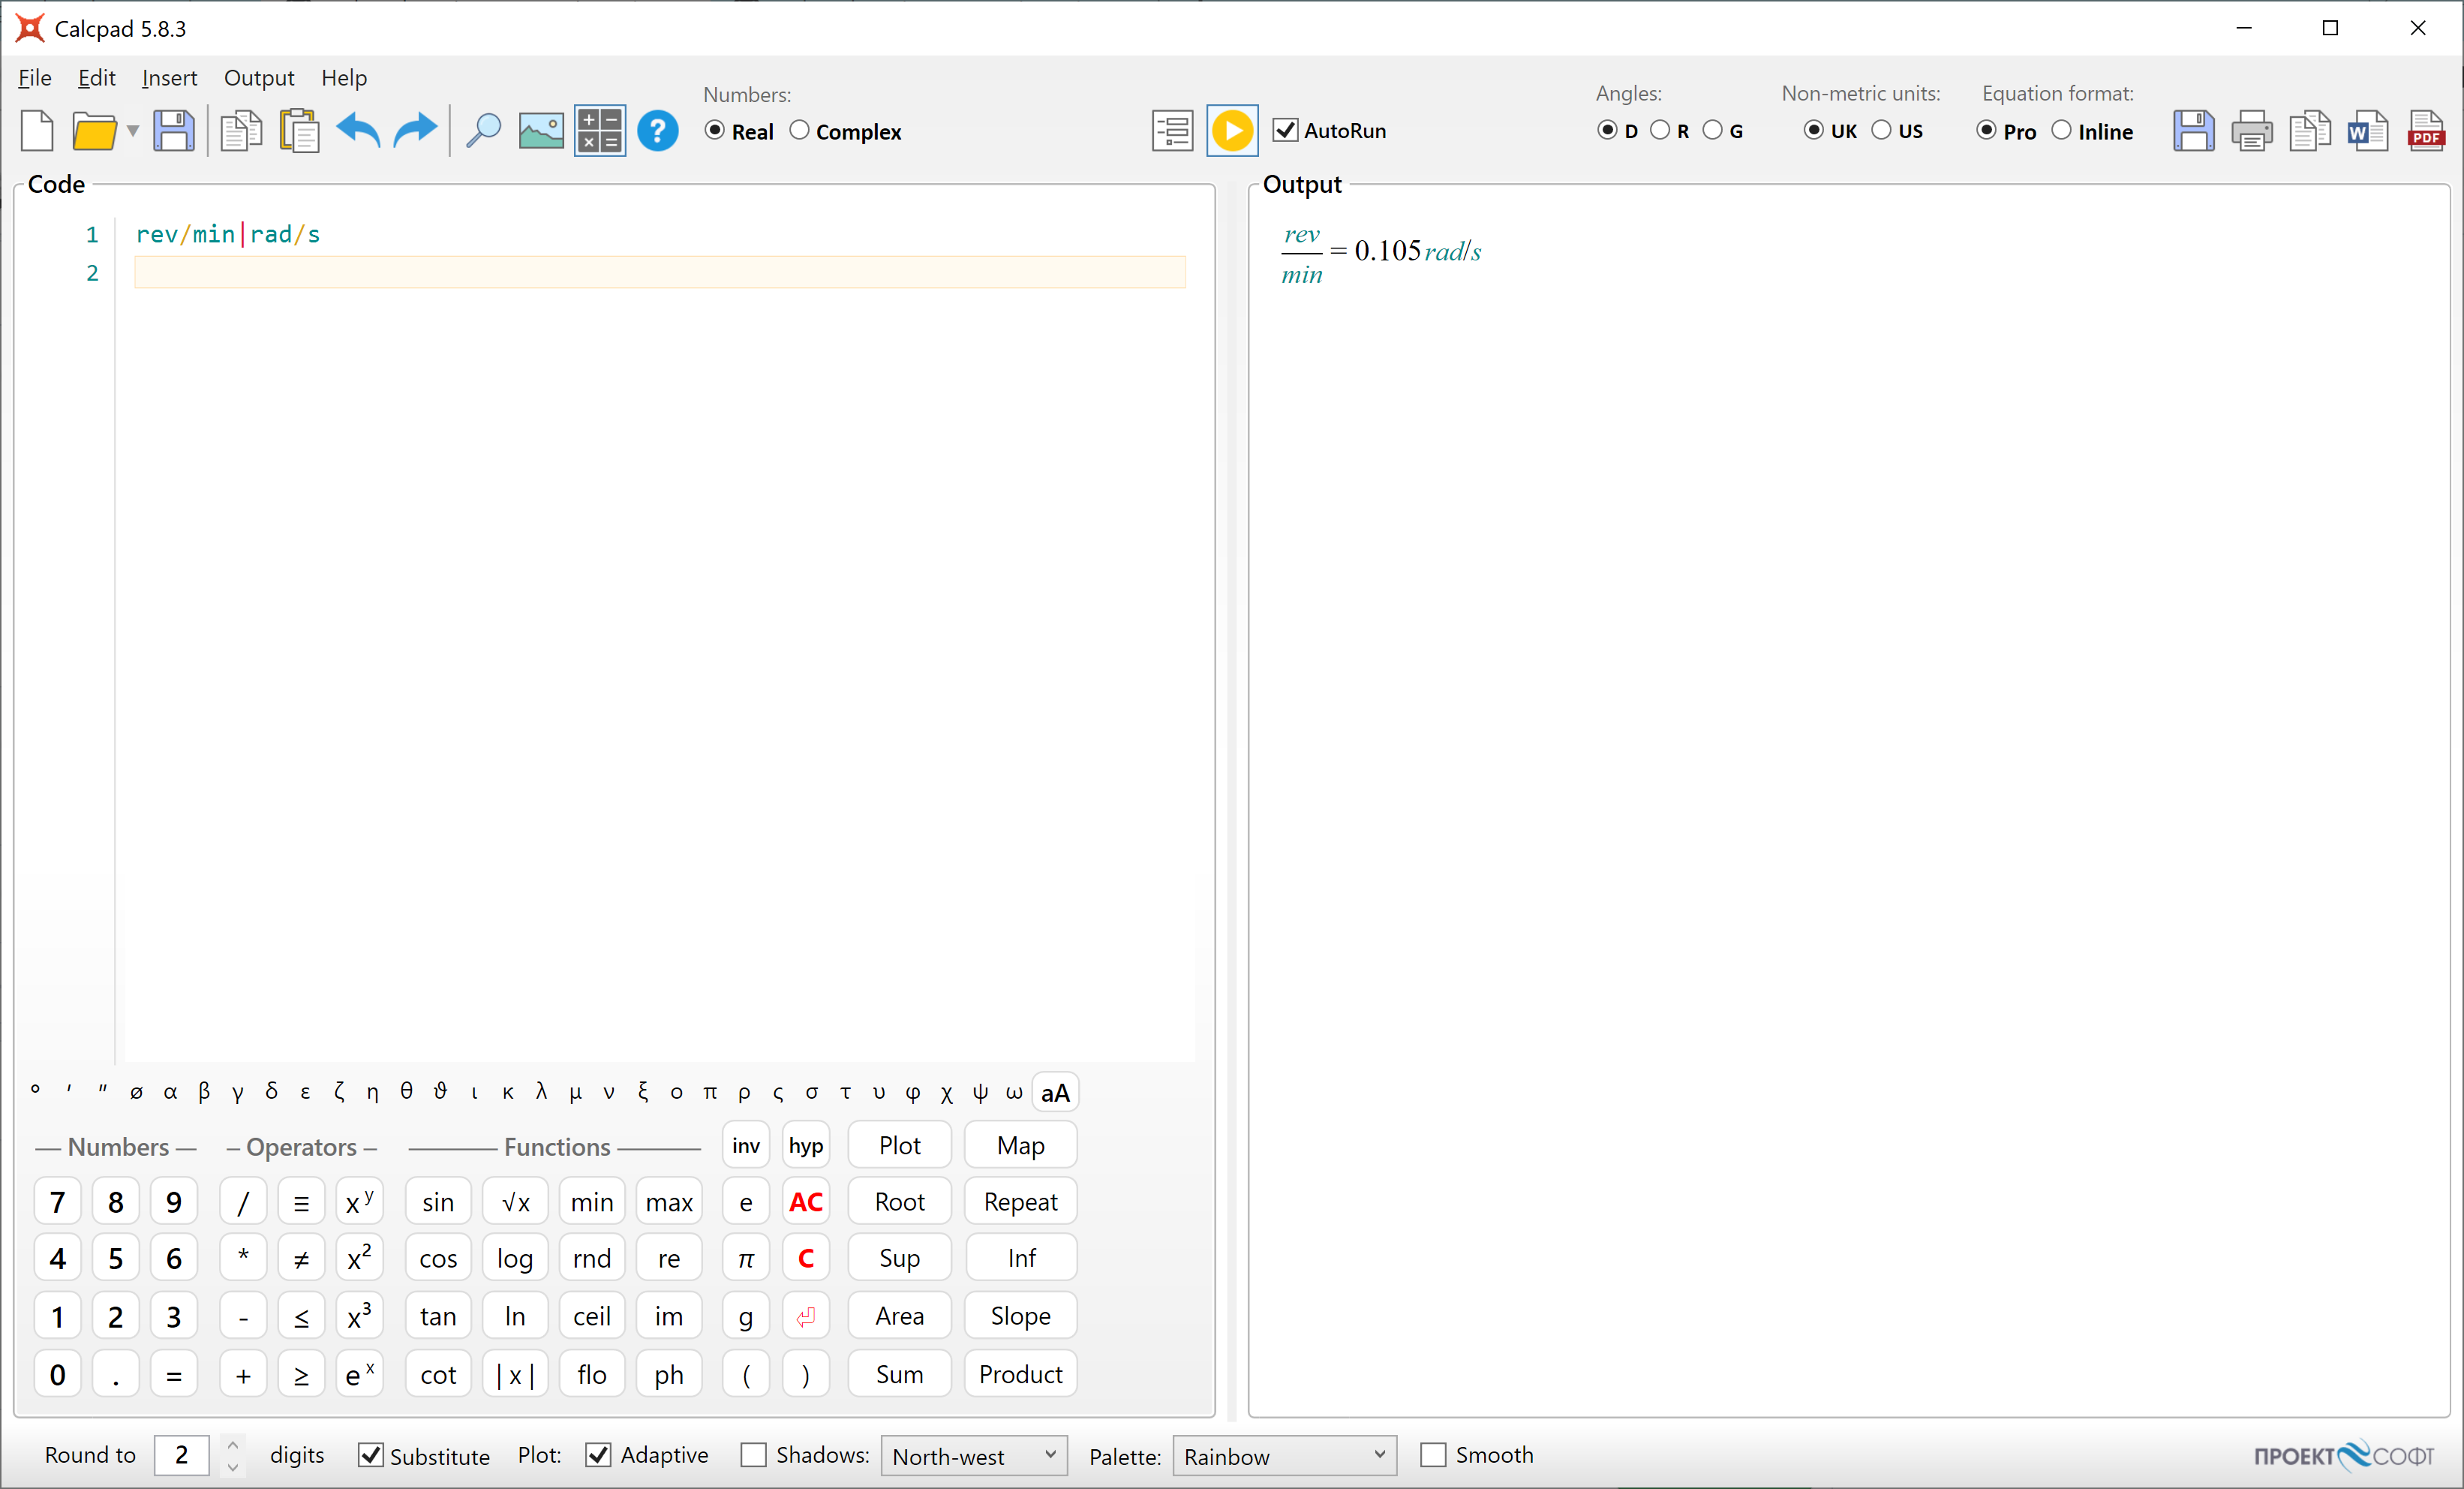The image size is (2464, 1489).
Task: Click the Insert image icon
Action: coord(541,131)
